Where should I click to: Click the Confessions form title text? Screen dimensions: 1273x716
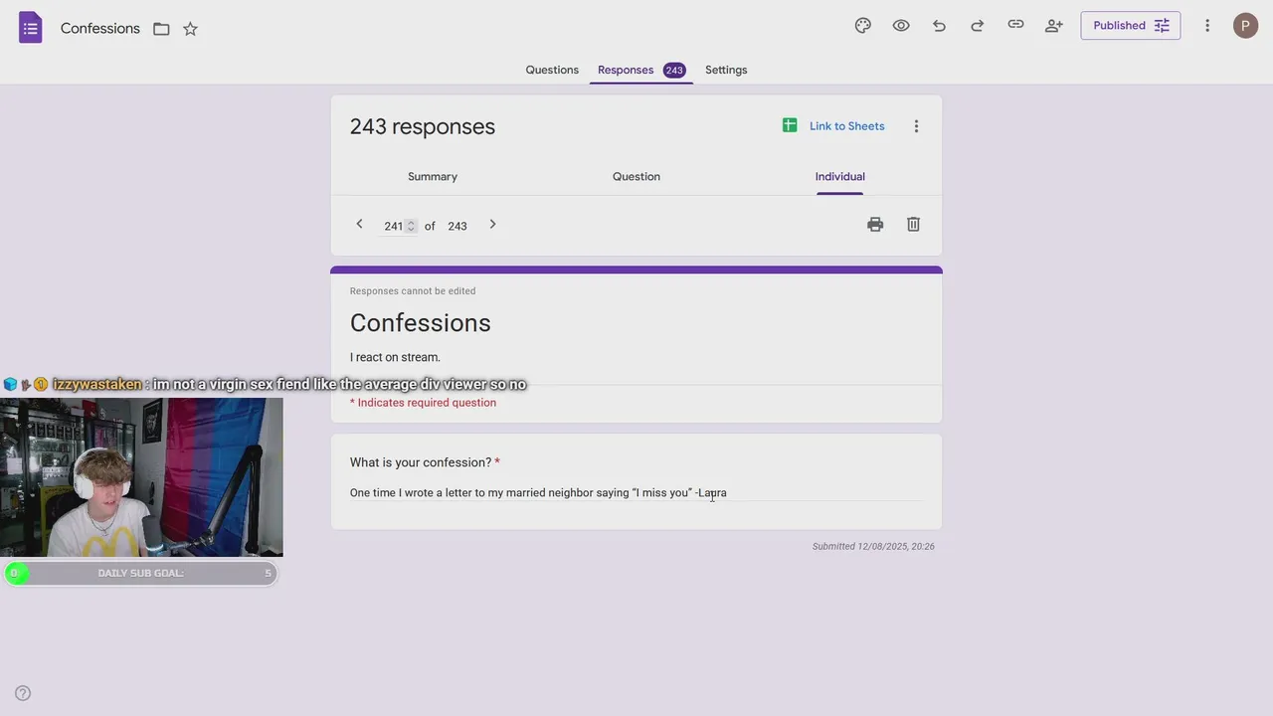pos(420,323)
